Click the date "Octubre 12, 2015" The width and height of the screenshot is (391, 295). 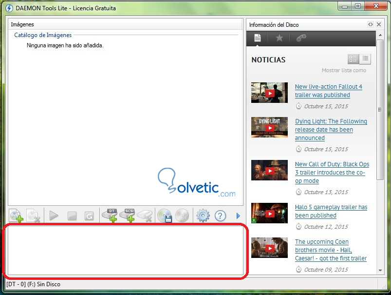(326, 227)
